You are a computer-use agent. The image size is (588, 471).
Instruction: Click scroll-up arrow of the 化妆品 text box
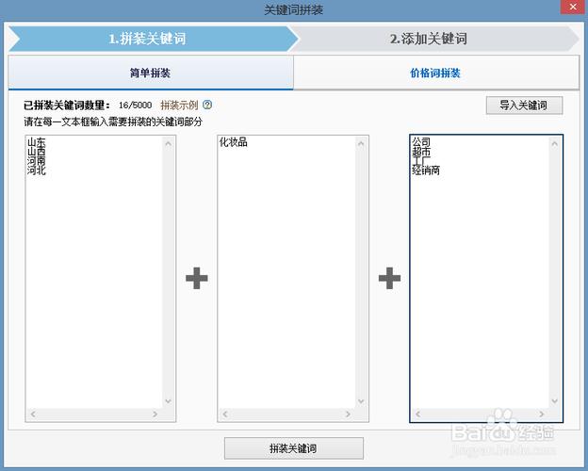(361, 143)
